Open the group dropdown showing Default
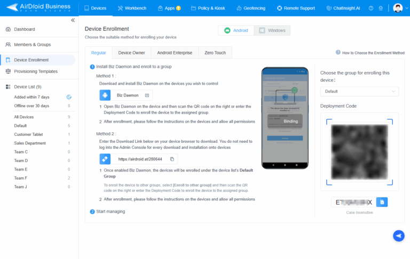The image size is (410, 259). 359,91
